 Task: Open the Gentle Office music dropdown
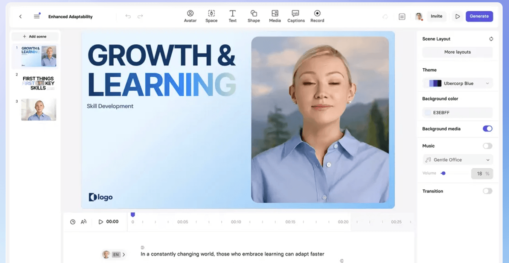457,160
